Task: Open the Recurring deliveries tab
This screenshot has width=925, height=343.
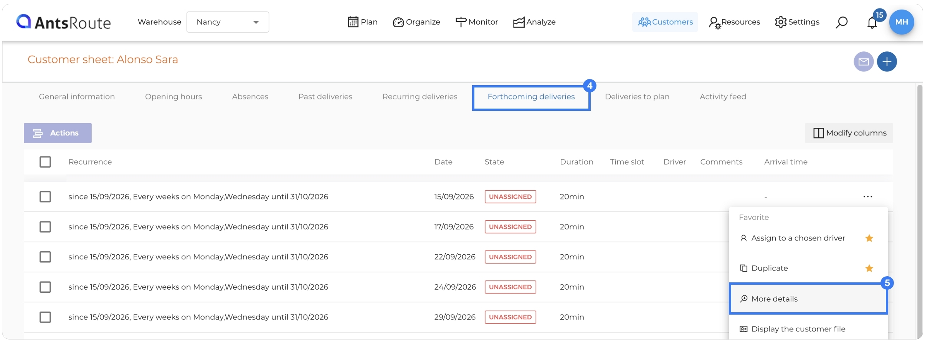Action: (420, 97)
